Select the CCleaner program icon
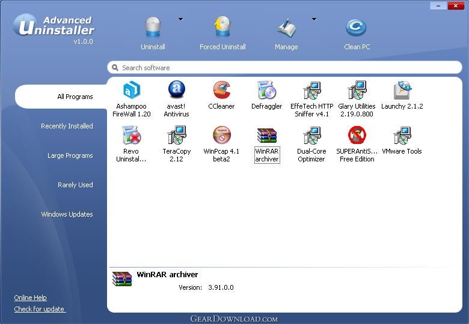The width and height of the screenshot is (469, 324). click(222, 89)
